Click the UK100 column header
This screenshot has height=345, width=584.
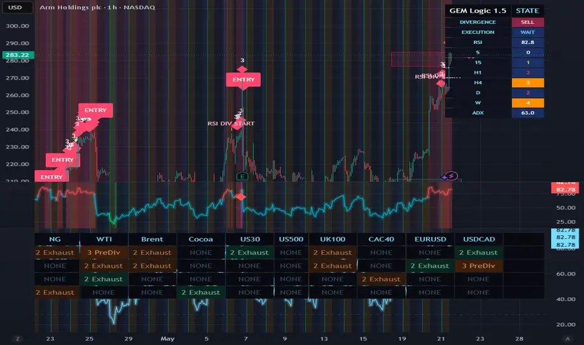tap(333, 239)
